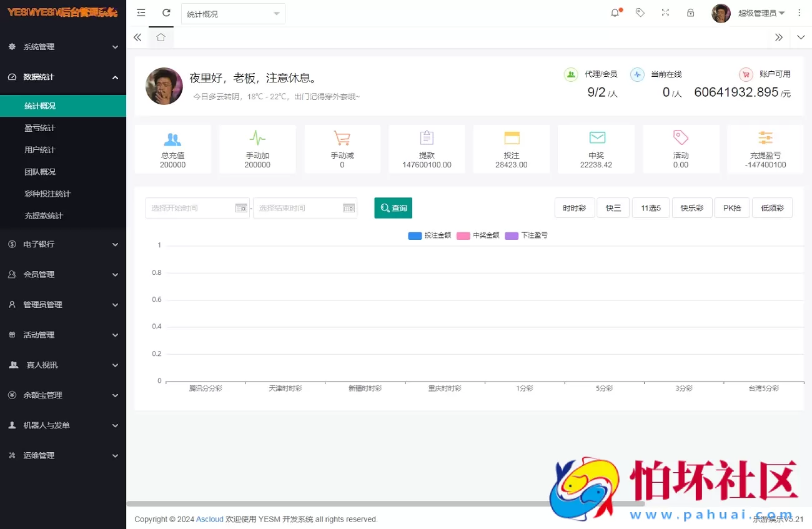Click the 总充值 total recharge users icon
The image size is (812, 529).
coord(172,138)
